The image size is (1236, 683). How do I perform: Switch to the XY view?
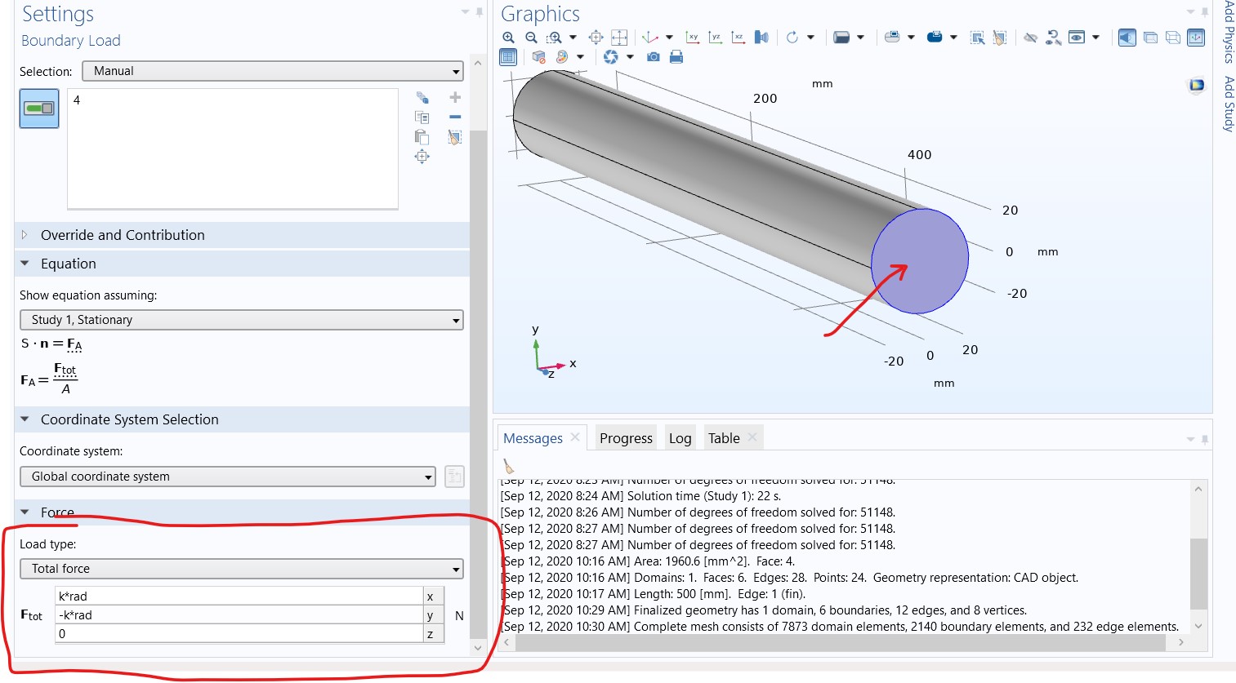coord(693,38)
